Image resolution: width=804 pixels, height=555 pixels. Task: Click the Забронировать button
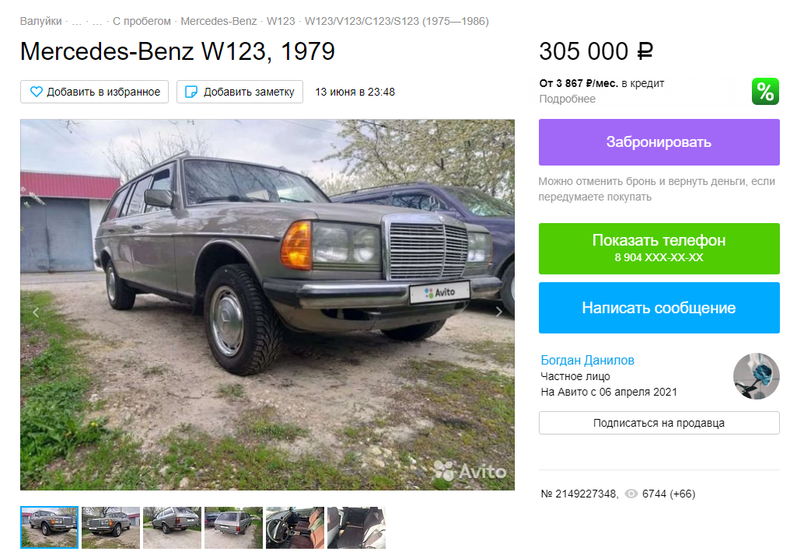coord(659,142)
